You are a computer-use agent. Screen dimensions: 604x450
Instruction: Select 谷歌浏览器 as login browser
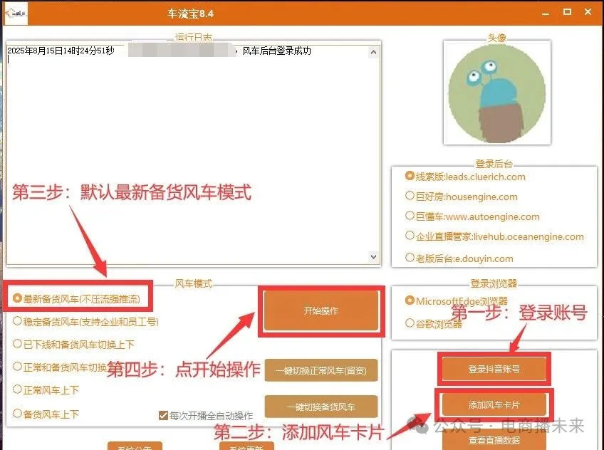[x=410, y=323]
